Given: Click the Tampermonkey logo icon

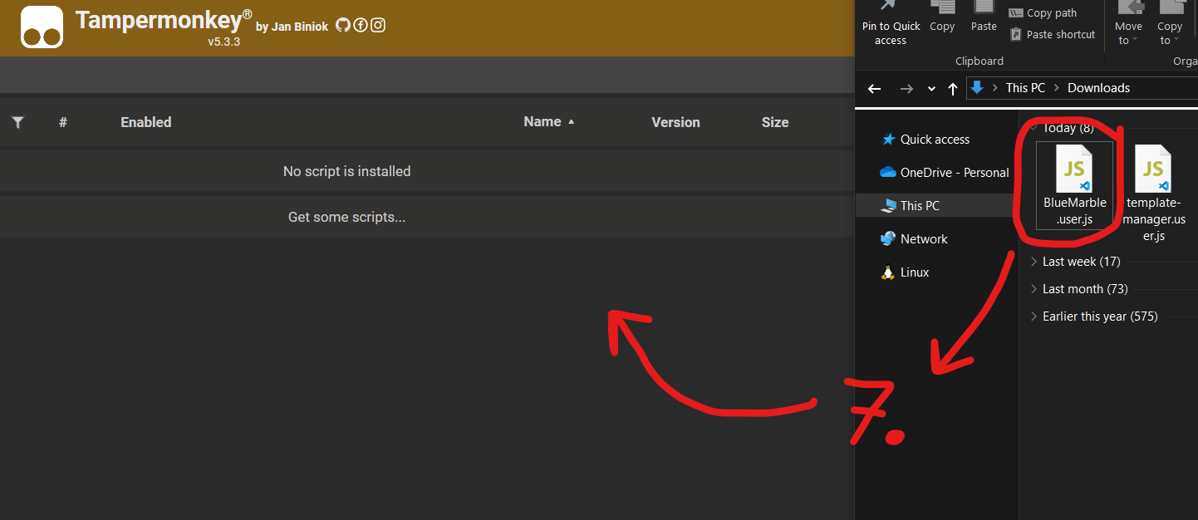Looking at the screenshot, I should click(42, 27).
